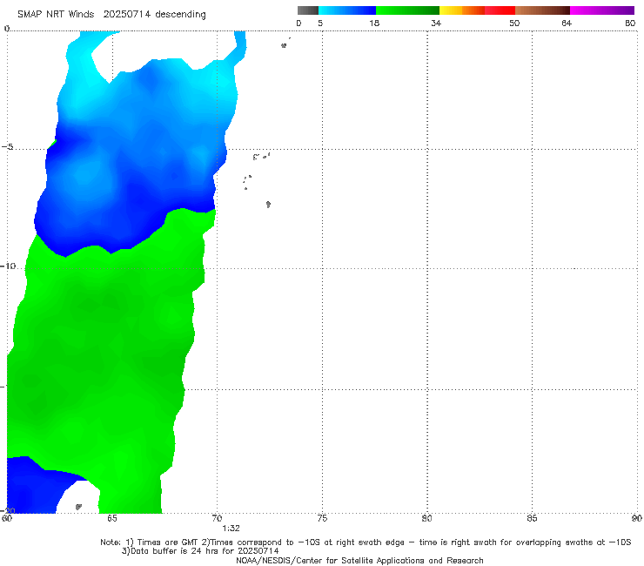Click the brown segment of the color bar
This screenshot has height=566, width=644.
point(542,10)
